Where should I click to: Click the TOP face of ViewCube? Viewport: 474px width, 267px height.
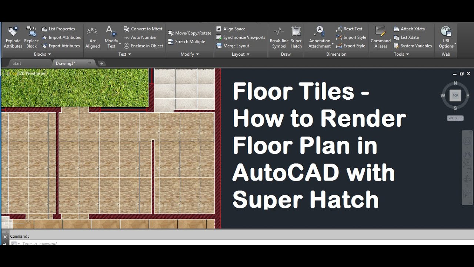(x=455, y=96)
